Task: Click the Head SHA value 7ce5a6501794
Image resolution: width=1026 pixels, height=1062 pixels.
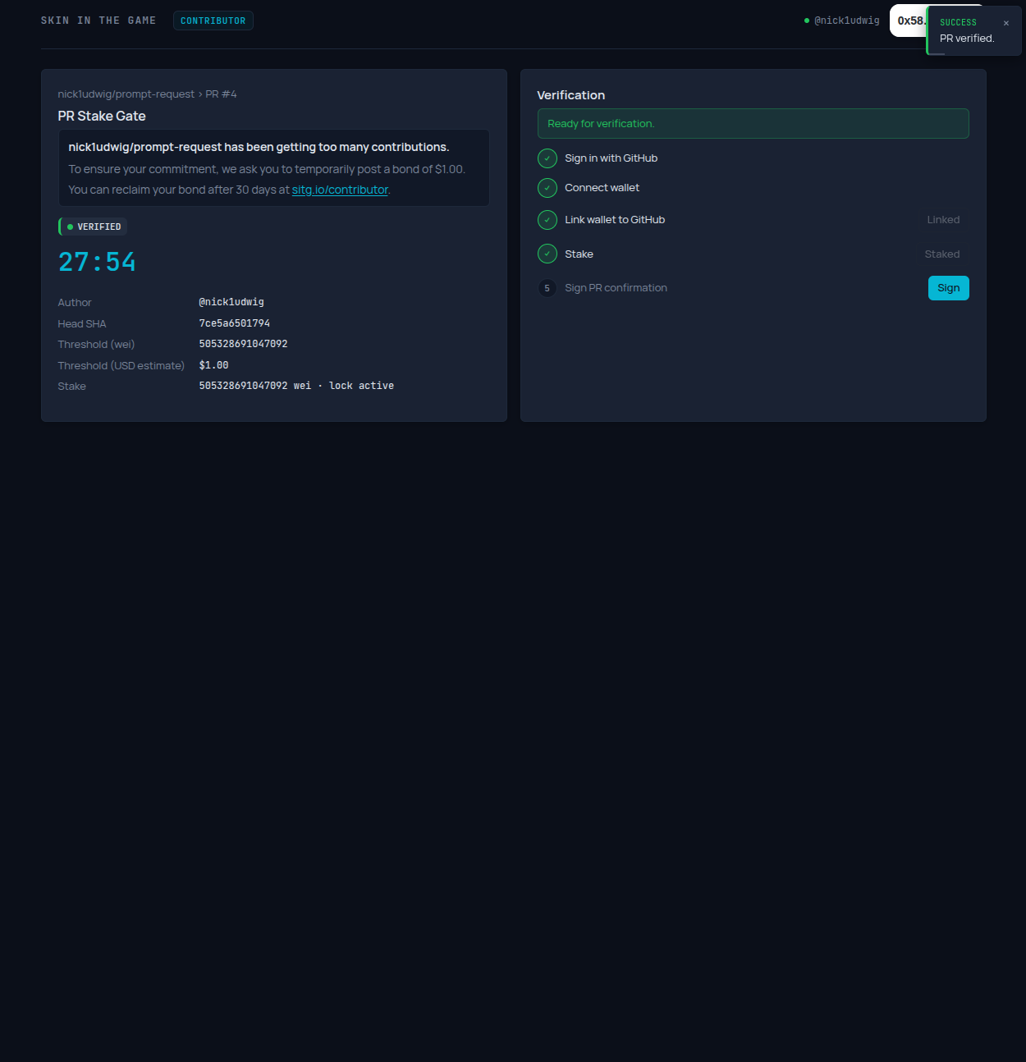Action: [x=234, y=323]
